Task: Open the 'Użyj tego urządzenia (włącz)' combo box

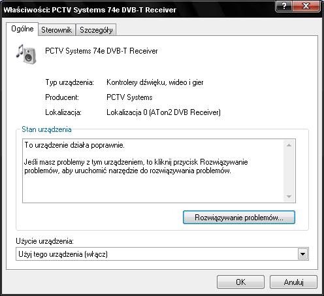Action: [162, 254]
